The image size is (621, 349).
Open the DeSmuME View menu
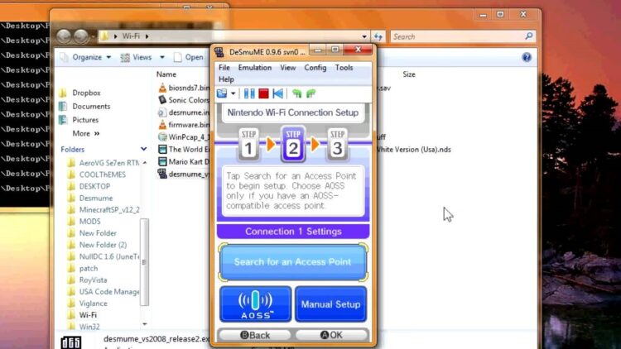[x=288, y=68]
